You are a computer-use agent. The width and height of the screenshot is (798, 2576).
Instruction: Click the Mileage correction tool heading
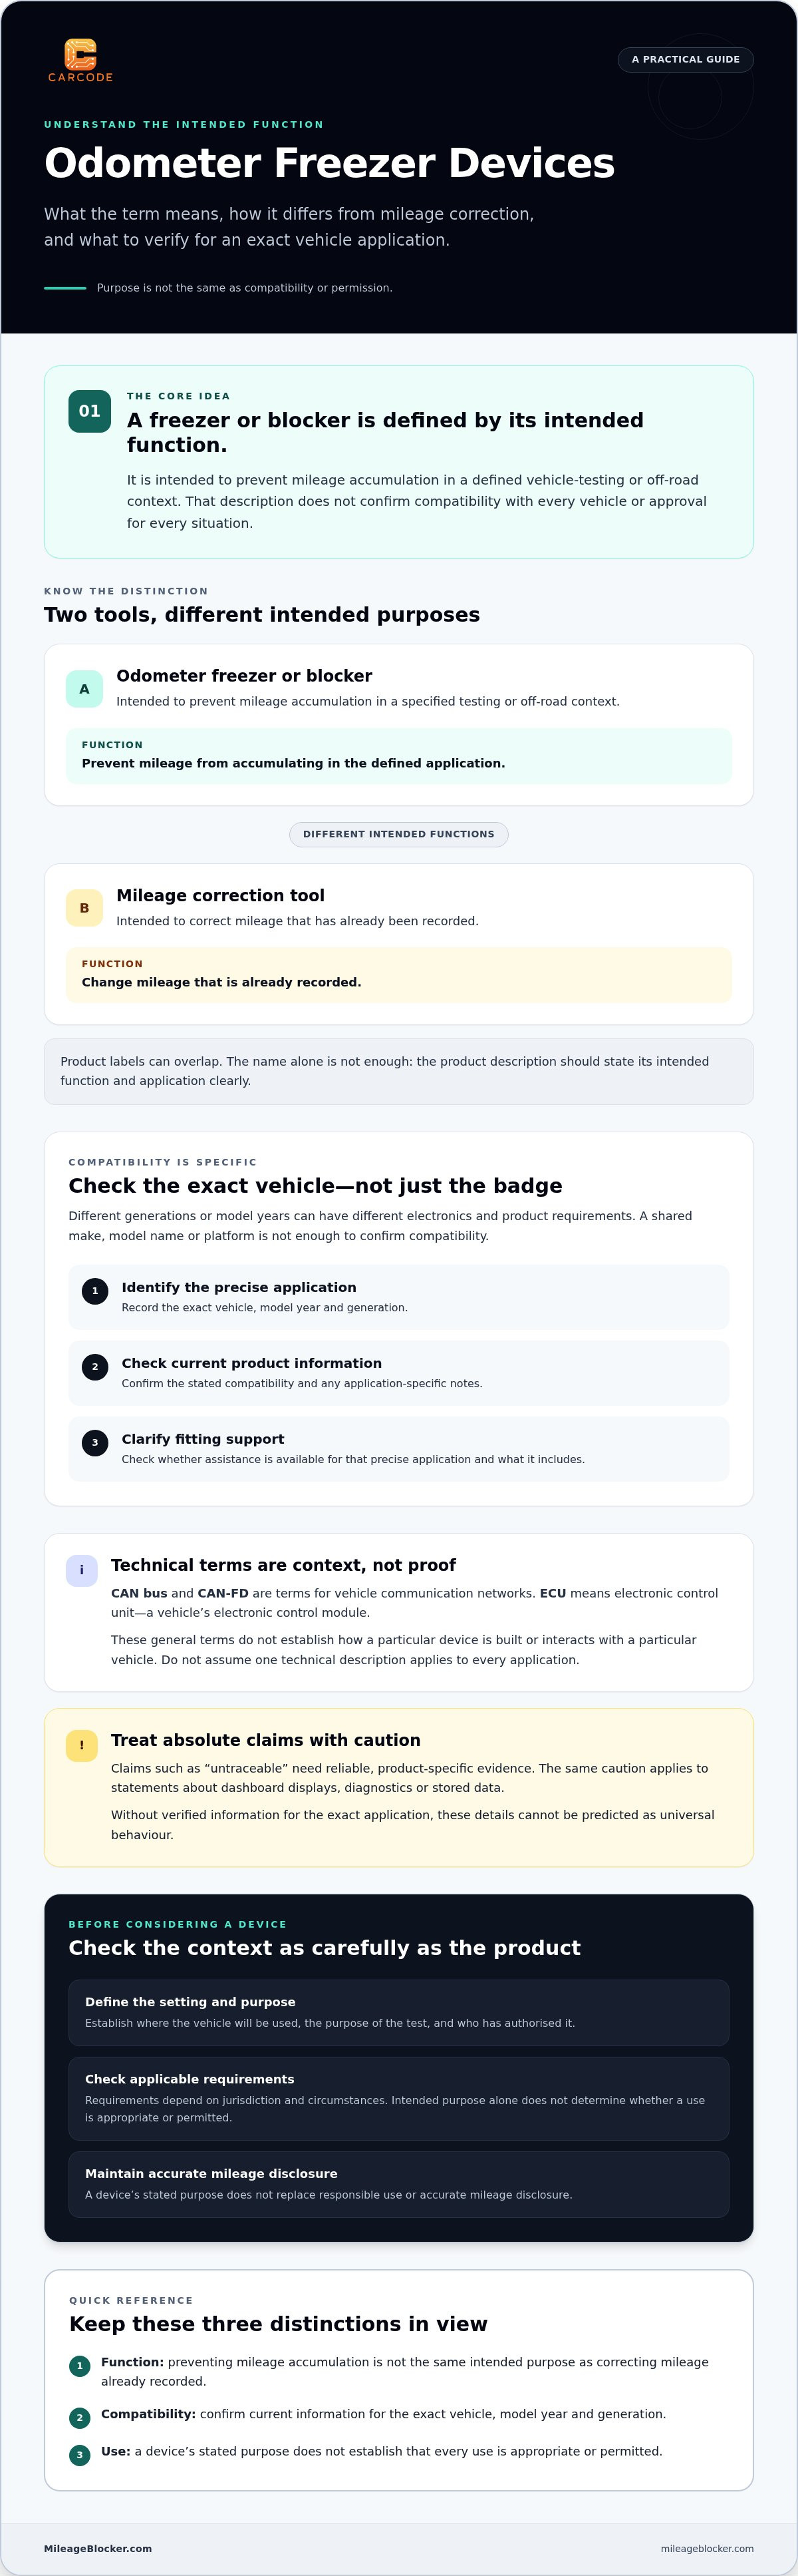click(221, 895)
